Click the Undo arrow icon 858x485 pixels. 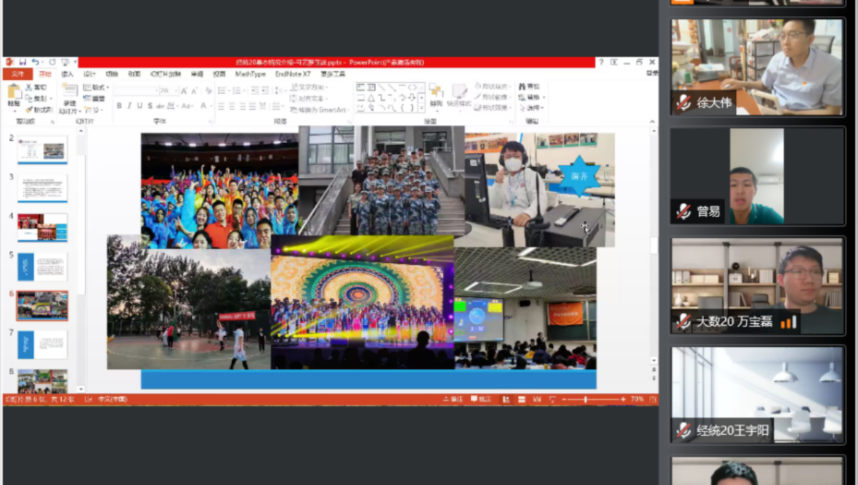click(x=35, y=62)
